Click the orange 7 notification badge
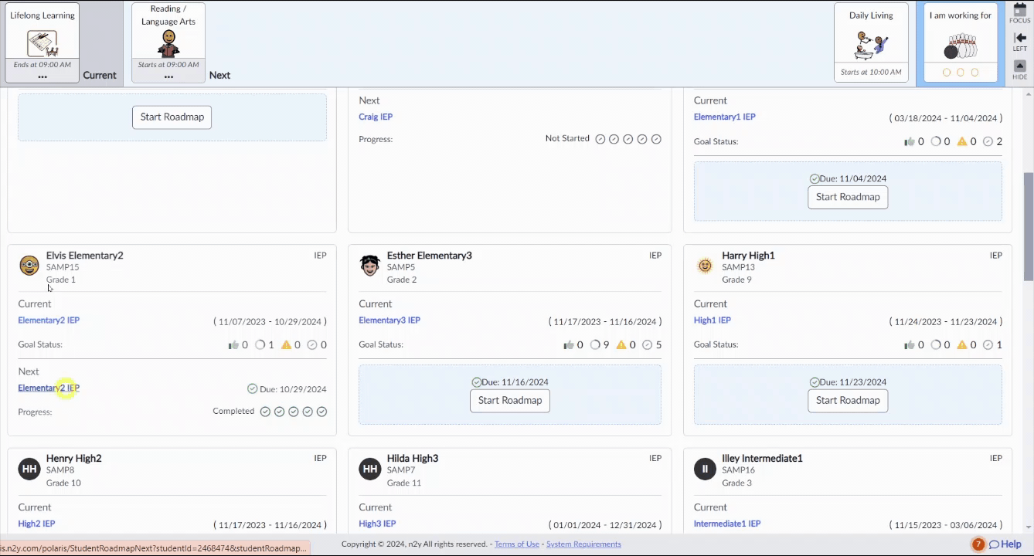This screenshot has height=556, width=1034. pyautogui.click(x=978, y=544)
